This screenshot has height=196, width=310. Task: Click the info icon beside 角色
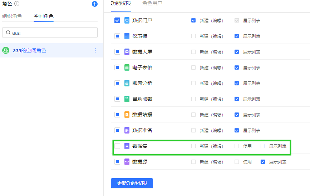click(x=17, y=4)
